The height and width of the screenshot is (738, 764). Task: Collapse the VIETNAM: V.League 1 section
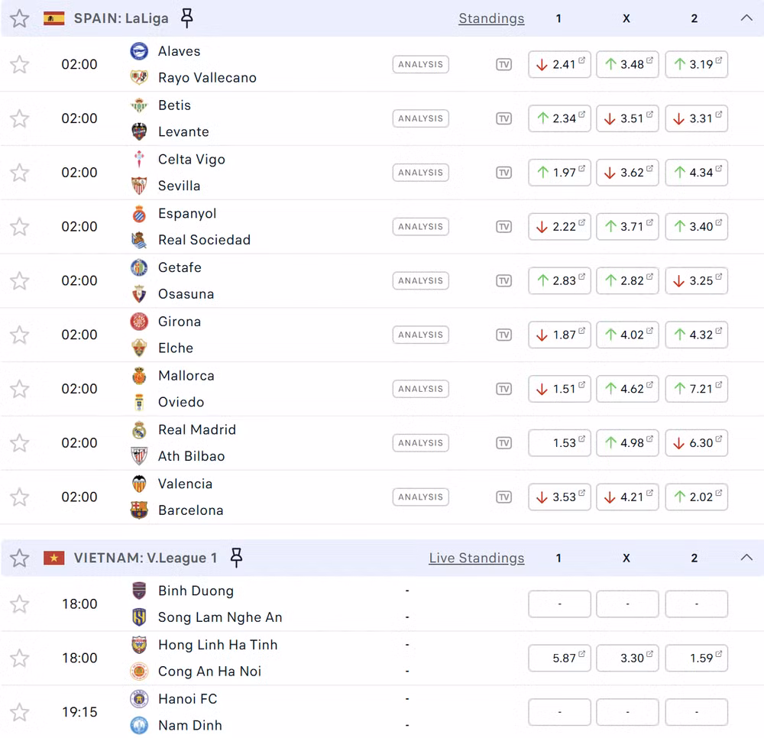coord(746,557)
